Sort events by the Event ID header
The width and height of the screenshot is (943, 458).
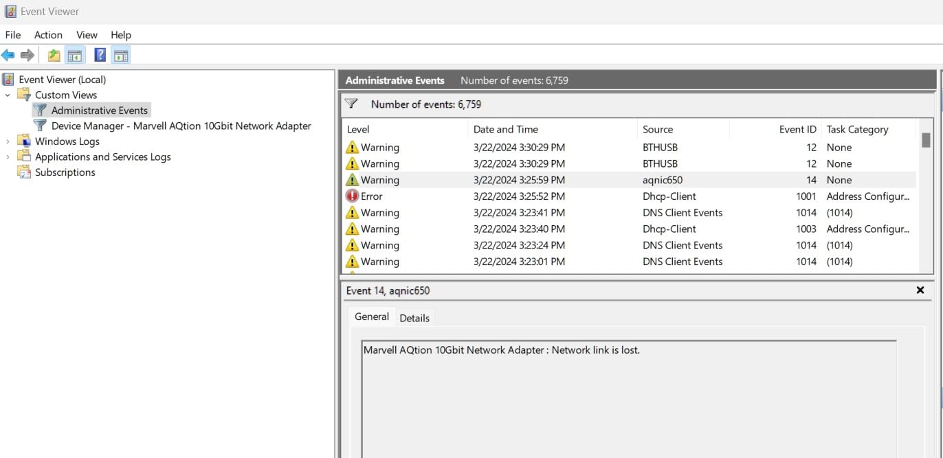click(x=775, y=129)
